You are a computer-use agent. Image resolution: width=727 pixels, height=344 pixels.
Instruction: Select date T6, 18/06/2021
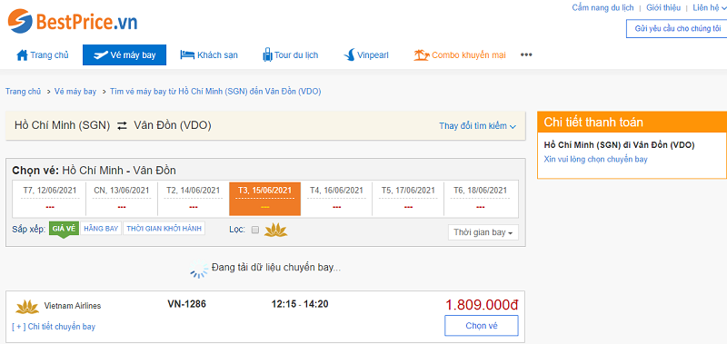click(481, 199)
